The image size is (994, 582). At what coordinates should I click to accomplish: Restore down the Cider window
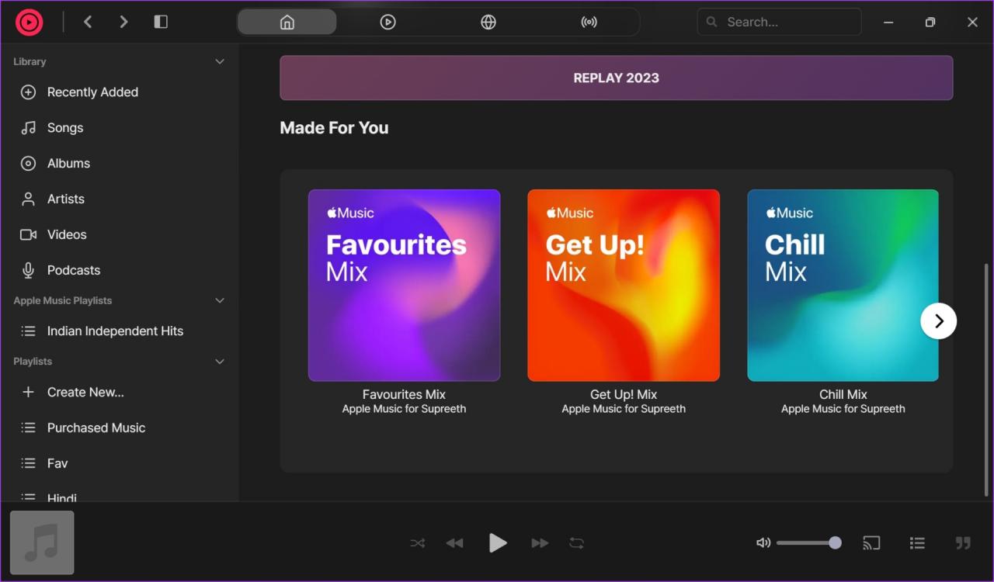click(x=930, y=23)
